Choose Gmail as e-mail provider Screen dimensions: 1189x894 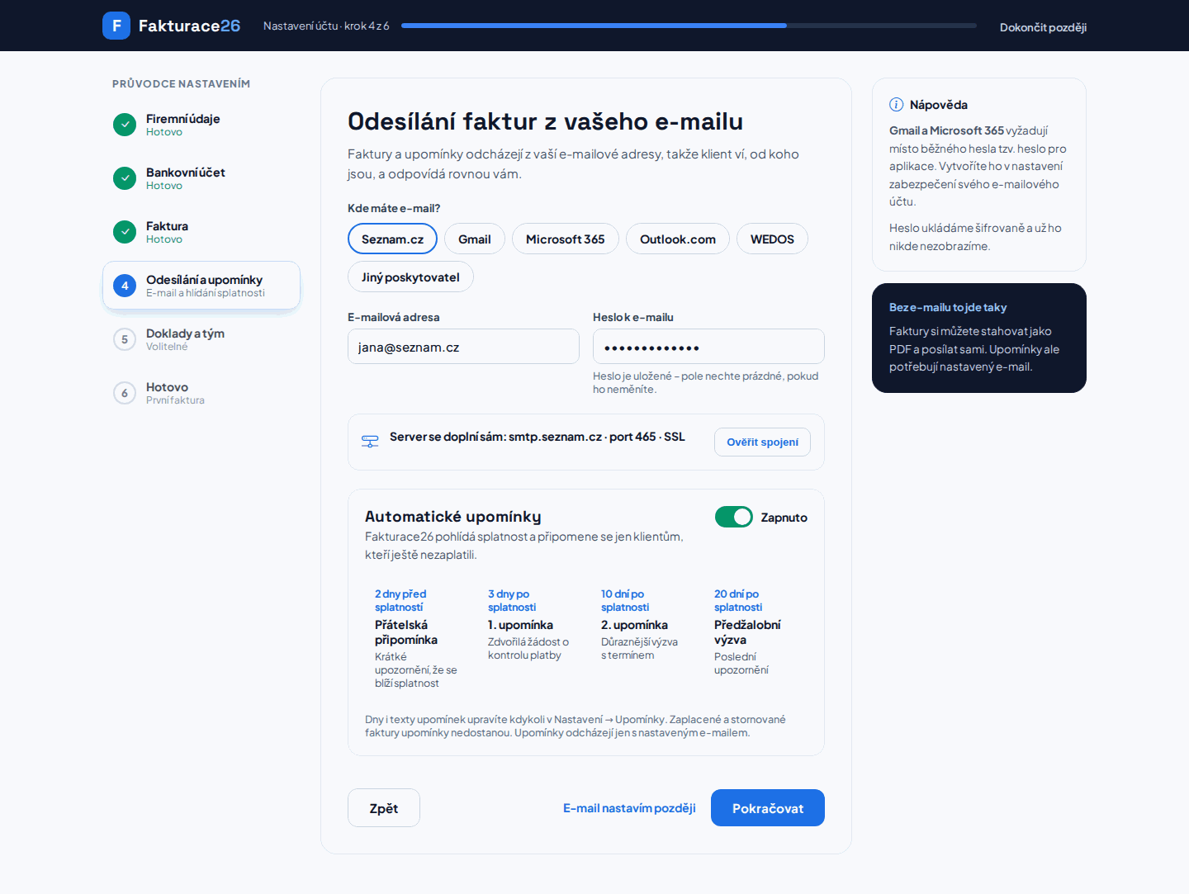coord(475,239)
